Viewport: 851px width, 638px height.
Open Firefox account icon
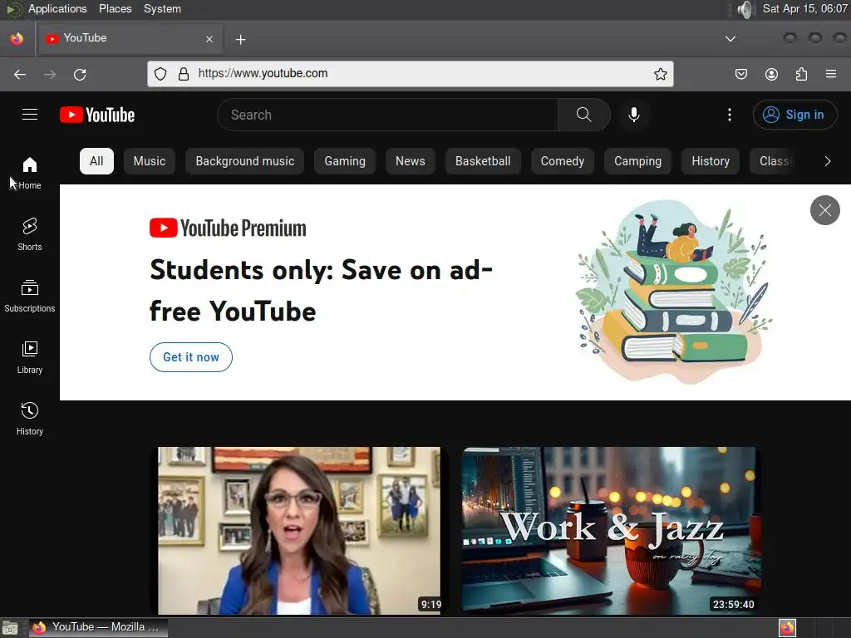pos(771,74)
